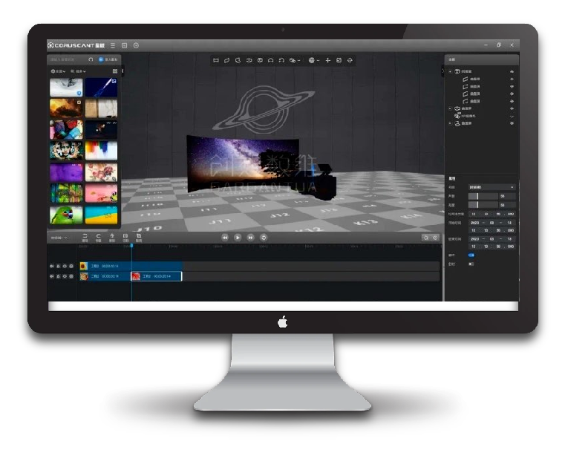This screenshot has height=450, width=568.
Task: Toggle visibility eye of the last scene tree group
Action: click(x=512, y=123)
